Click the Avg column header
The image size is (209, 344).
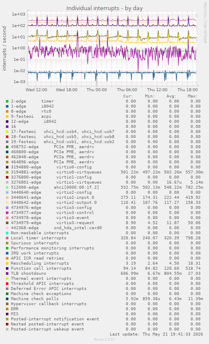[171, 96]
